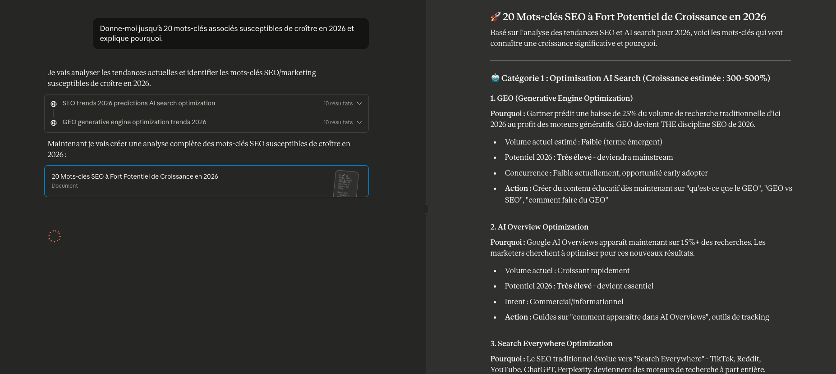Click the "1. GEO (Generative Engine Optimization)" heading
836x374 pixels.
pyautogui.click(x=561, y=98)
